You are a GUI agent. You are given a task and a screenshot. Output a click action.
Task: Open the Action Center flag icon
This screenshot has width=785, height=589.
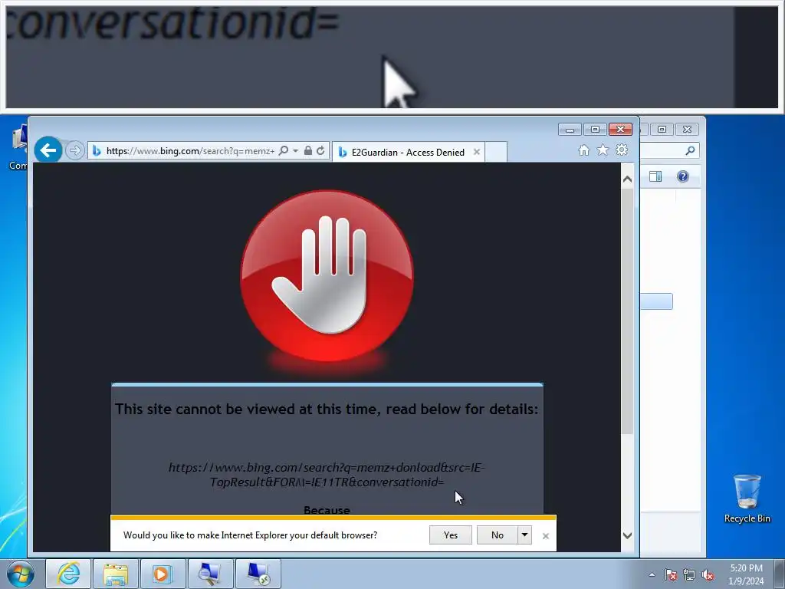point(670,574)
